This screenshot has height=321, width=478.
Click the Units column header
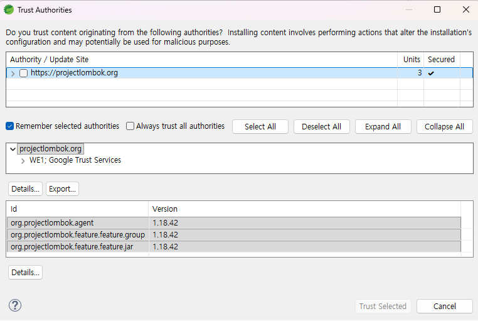tap(411, 60)
